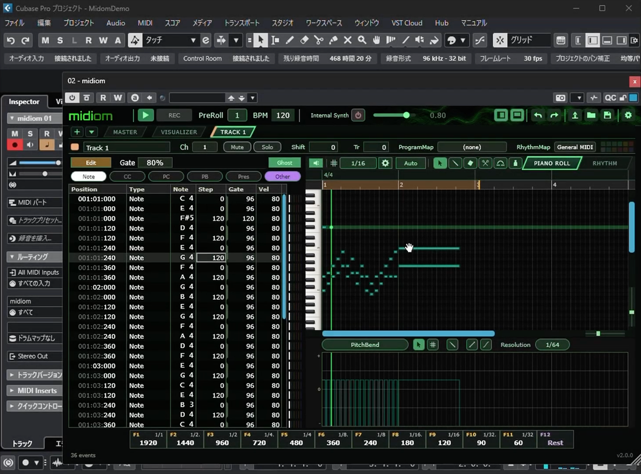Click the midiom export upload icon
The width and height of the screenshot is (641, 474).
coord(575,116)
